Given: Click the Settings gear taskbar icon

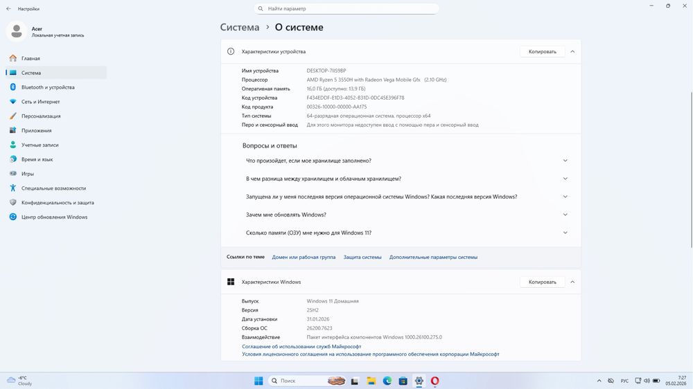Looking at the screenshot, I should pos(419,381).
